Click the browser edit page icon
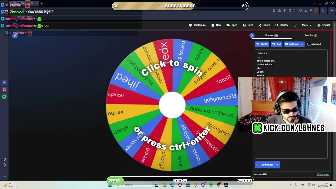Screen dimensions: 336x189 (274, 10)
